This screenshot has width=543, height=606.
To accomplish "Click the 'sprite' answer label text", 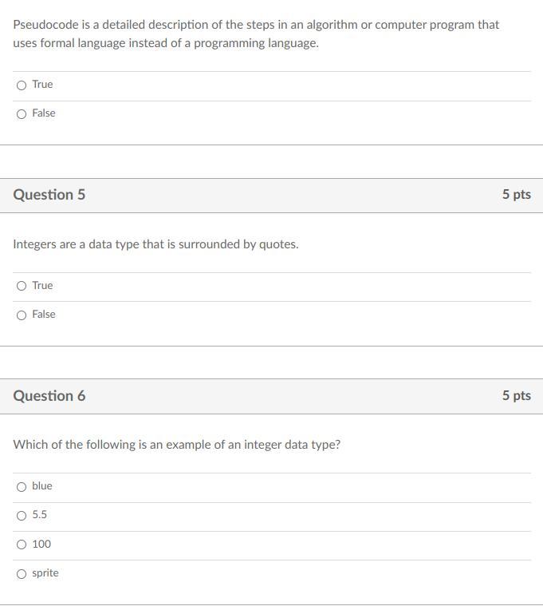I will tap(45, 572).
